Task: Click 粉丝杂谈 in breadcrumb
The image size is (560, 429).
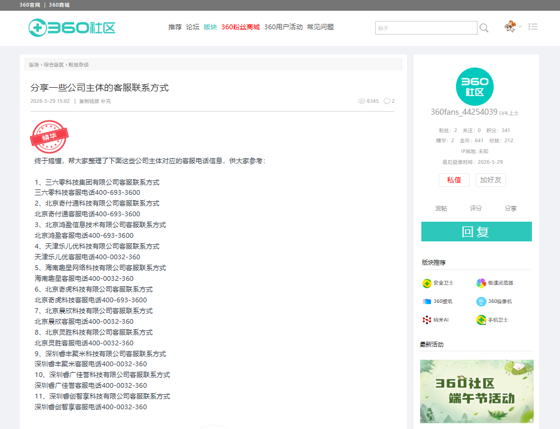Action: click(x=78, y=65)
